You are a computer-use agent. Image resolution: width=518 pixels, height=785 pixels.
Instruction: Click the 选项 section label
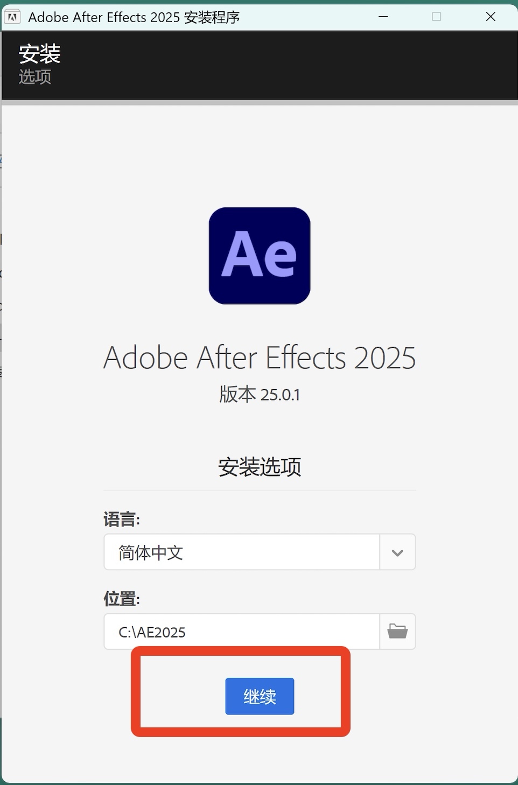34,77
